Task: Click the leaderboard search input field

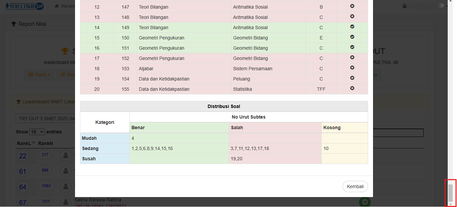Action: click(x=398, y=133)
